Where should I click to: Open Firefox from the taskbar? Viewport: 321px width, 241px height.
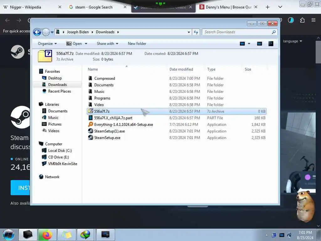pyautogui.click(x=47, y=235)
